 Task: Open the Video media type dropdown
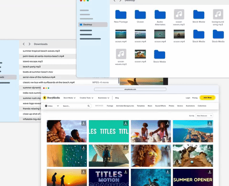(52, 106)
